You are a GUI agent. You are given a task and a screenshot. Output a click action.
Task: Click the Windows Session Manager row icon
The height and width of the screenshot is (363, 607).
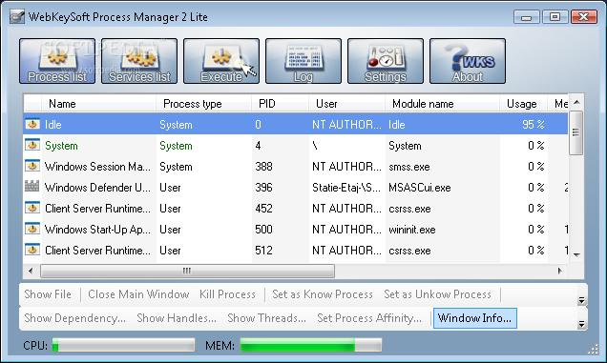(32, 166)
